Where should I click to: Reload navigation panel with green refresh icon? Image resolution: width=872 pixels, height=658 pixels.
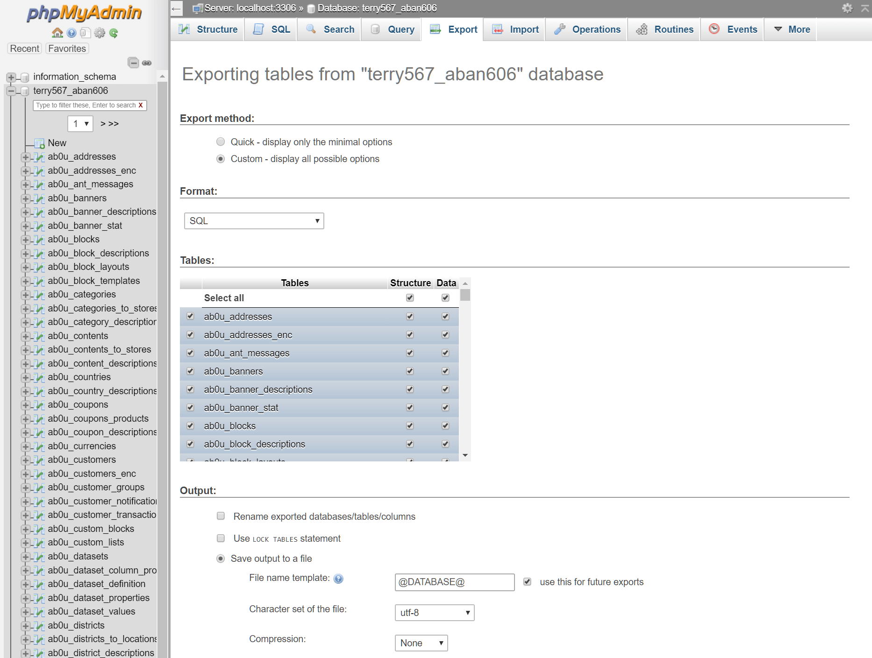[114, 33]
